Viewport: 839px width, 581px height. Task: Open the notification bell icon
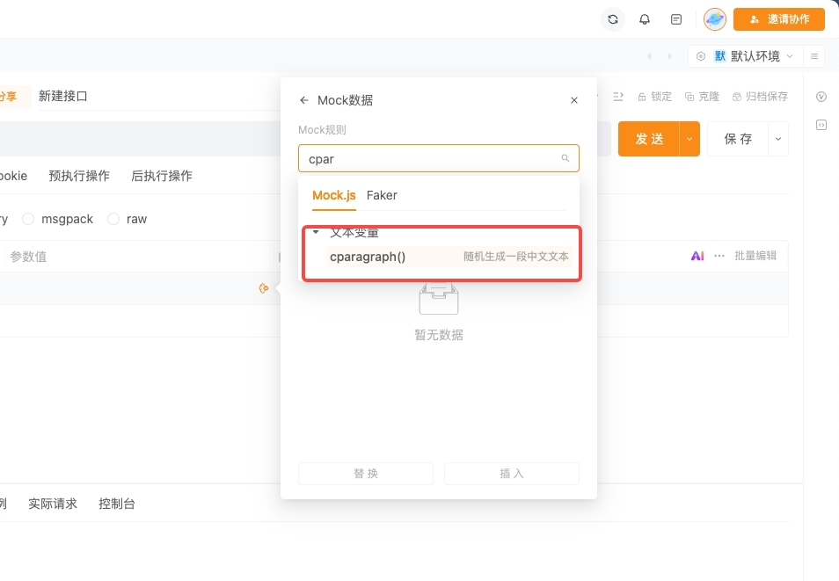[x=645, y=18]
